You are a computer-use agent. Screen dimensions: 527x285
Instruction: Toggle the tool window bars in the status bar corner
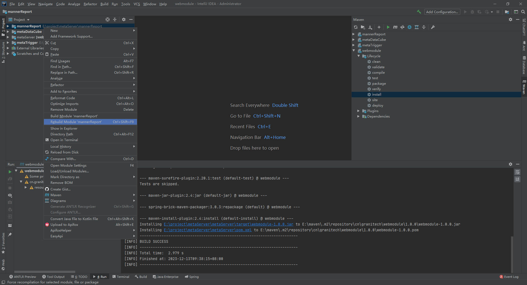(3, 282)
